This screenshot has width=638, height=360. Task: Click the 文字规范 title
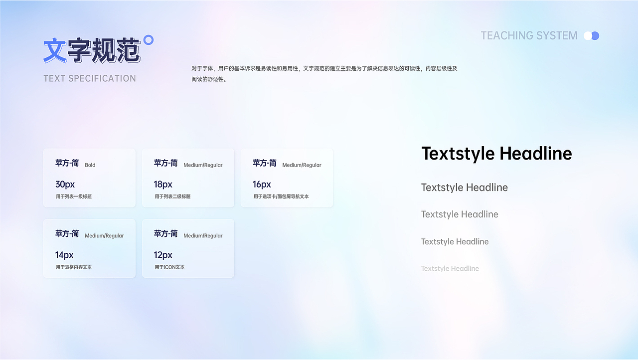click(x=92, y=51)
